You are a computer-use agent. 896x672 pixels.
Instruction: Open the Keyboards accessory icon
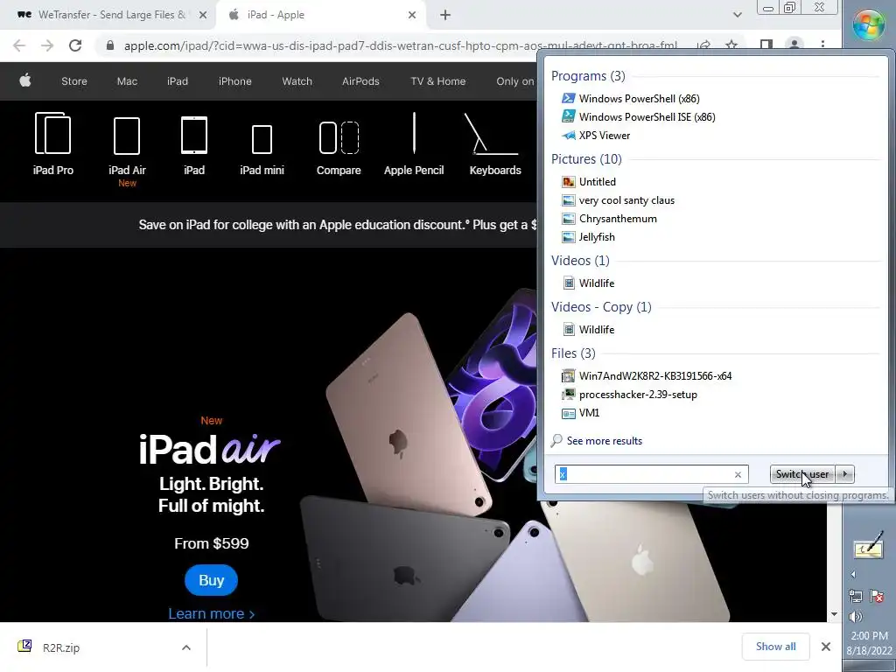495,144
